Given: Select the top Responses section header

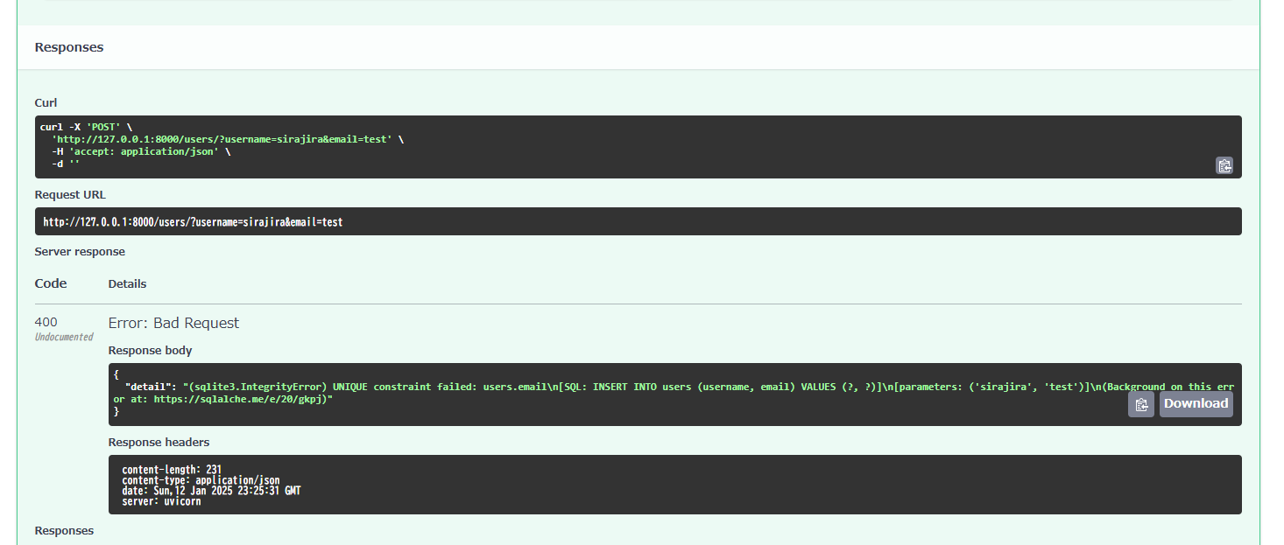Looking at the screenshot, I should 69,47.
